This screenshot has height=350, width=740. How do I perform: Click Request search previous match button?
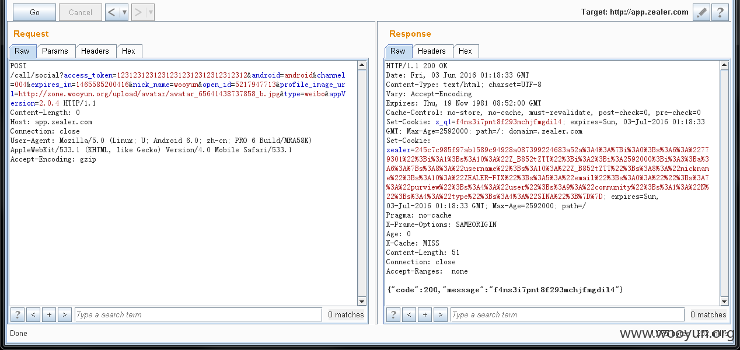tap(33, 314)
